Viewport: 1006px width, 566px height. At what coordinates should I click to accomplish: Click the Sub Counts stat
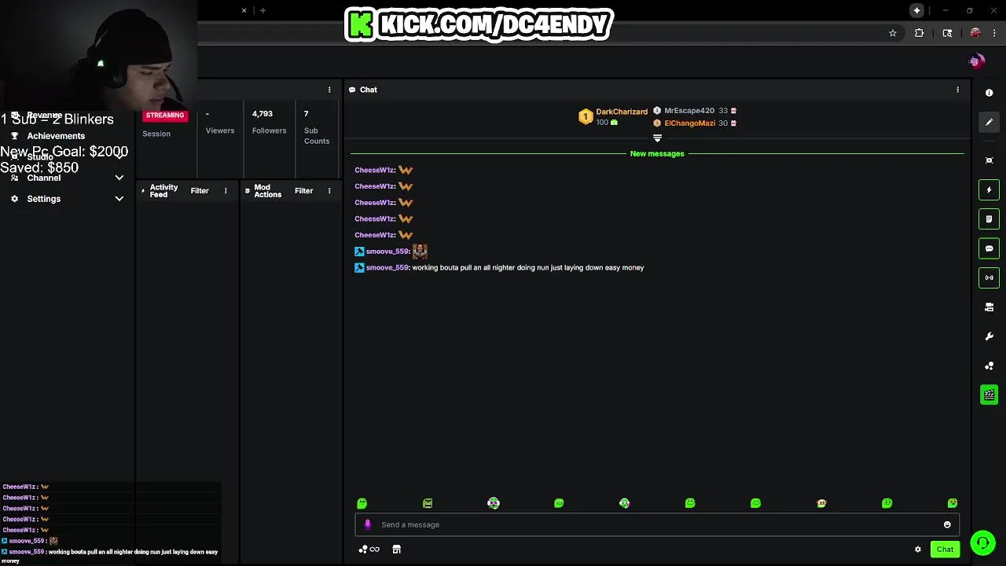pos(317,136)
